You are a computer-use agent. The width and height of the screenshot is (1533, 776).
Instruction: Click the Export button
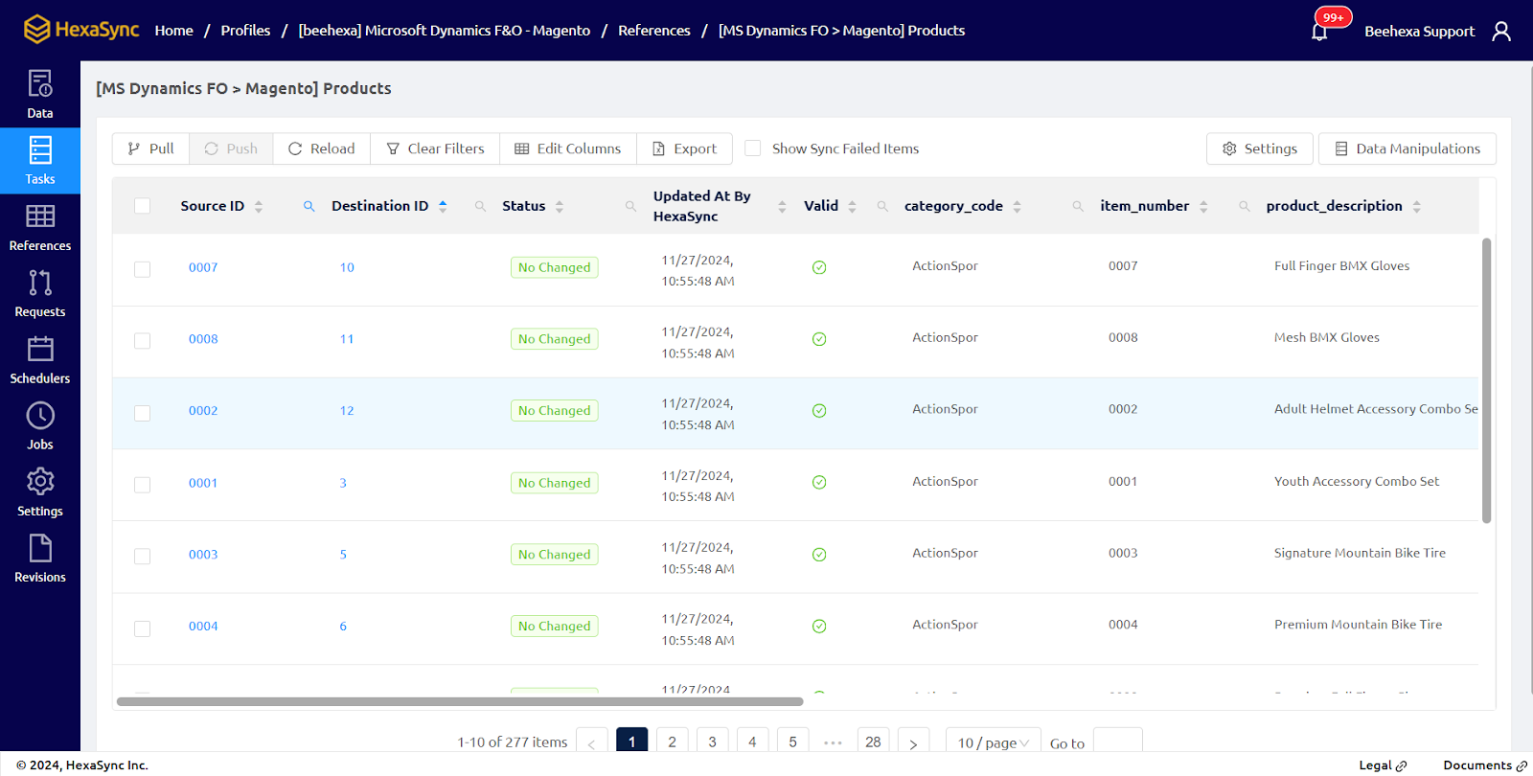685,148
